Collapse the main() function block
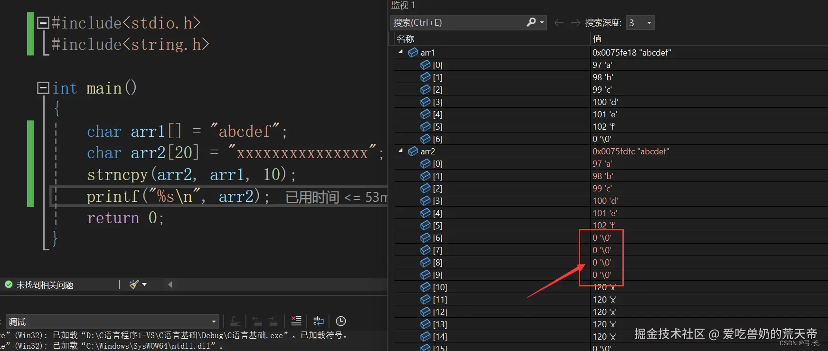The image size is (828, 351). [43, 88]
